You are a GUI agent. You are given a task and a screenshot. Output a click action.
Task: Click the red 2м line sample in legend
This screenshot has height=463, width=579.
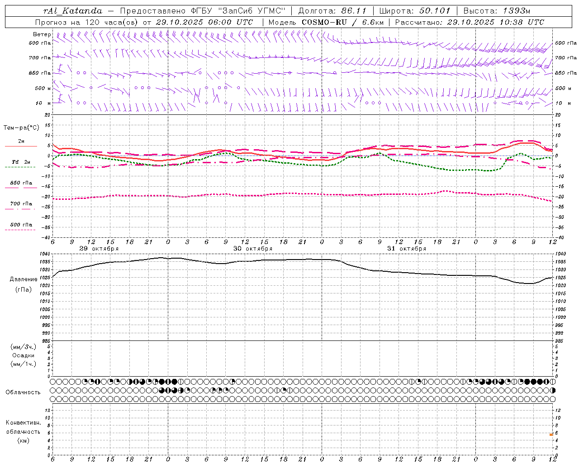coord(21,146)
